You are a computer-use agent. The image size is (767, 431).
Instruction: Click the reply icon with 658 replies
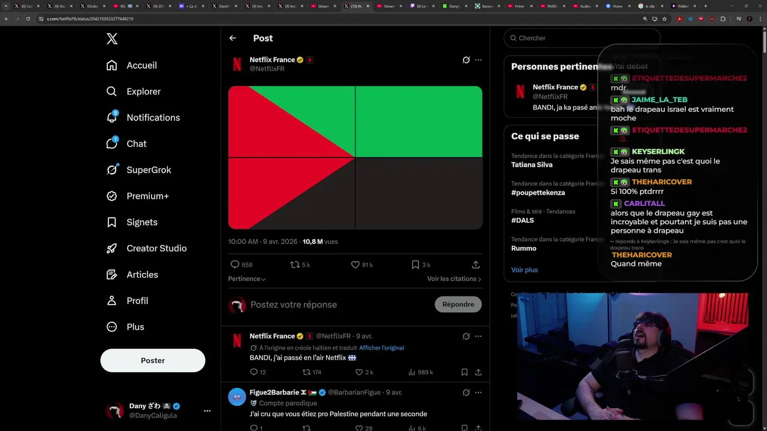235,265
